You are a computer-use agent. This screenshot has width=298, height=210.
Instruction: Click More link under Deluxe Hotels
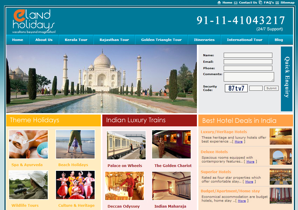(x=250, y=162)
